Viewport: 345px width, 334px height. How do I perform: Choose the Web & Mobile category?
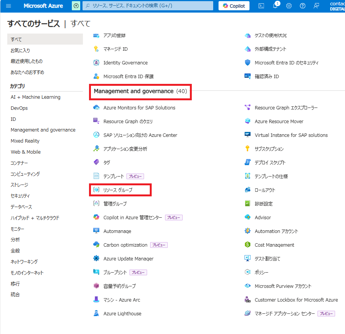26,152
